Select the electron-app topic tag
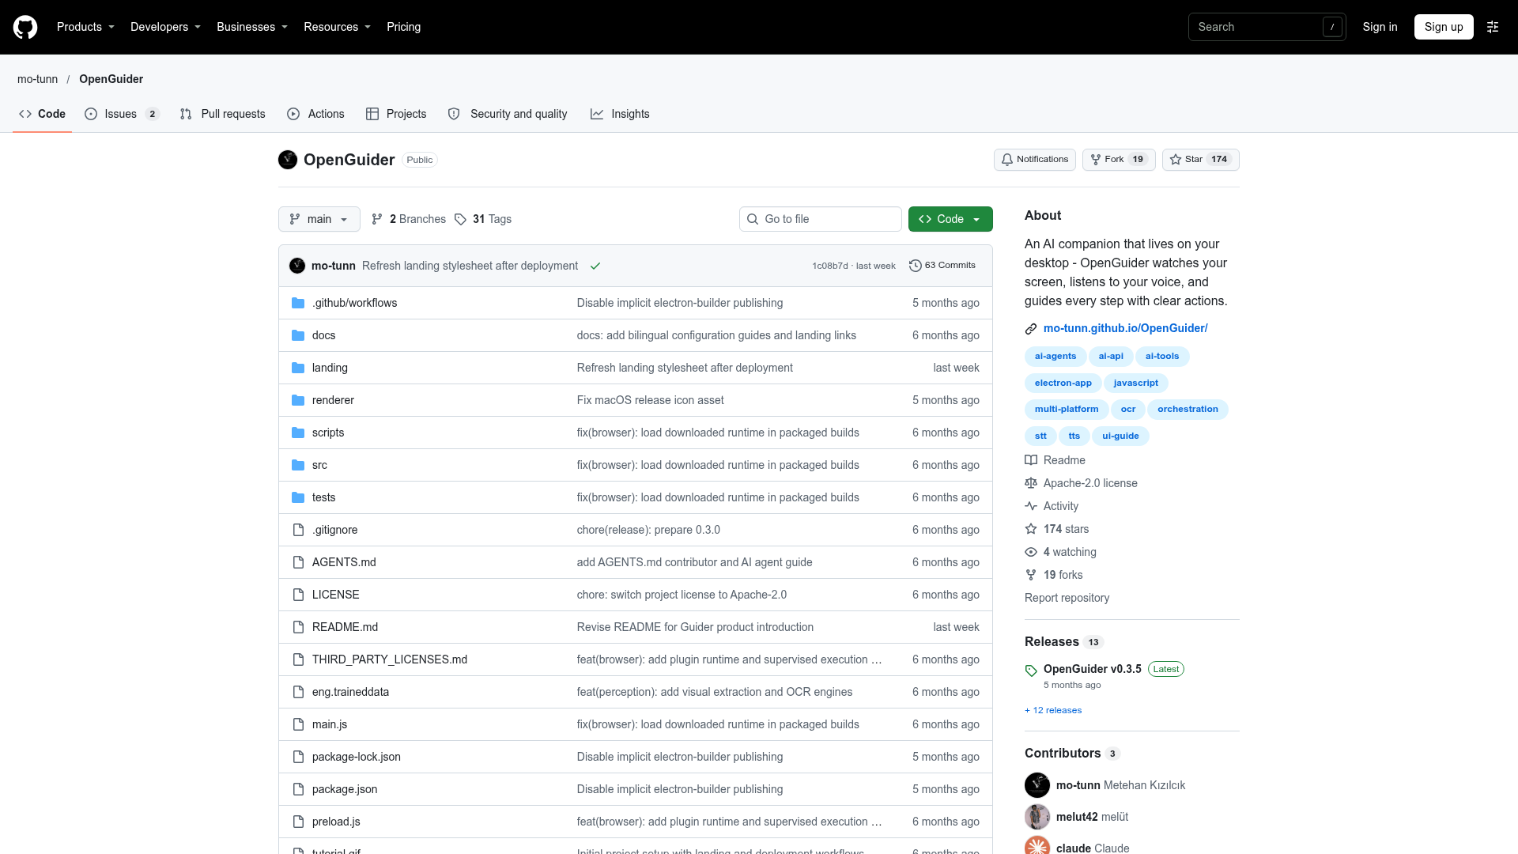Screen dimensions: 1518x854 1063,384
